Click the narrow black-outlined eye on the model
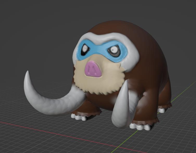196x153 pixels. tap(85, 50)
